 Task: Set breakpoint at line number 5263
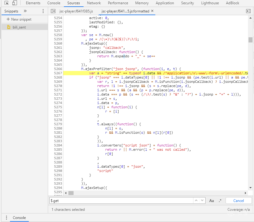coord(58,56)
